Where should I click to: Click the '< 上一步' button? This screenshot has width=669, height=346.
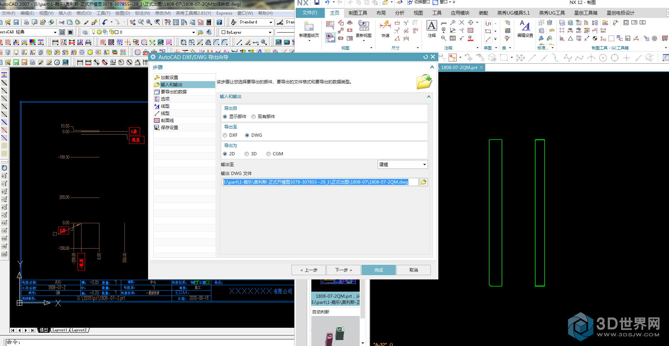[x=309, y=270]
